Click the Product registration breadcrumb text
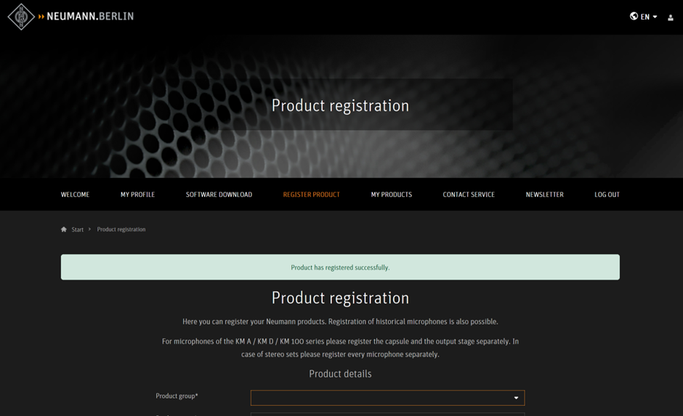 pos(121,229)
